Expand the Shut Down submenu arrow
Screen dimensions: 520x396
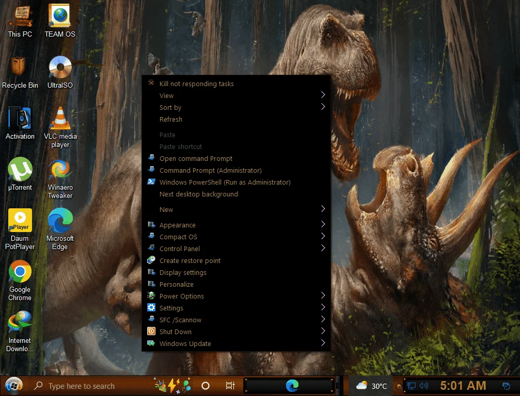pyautogui.click(x=323, y=331)
